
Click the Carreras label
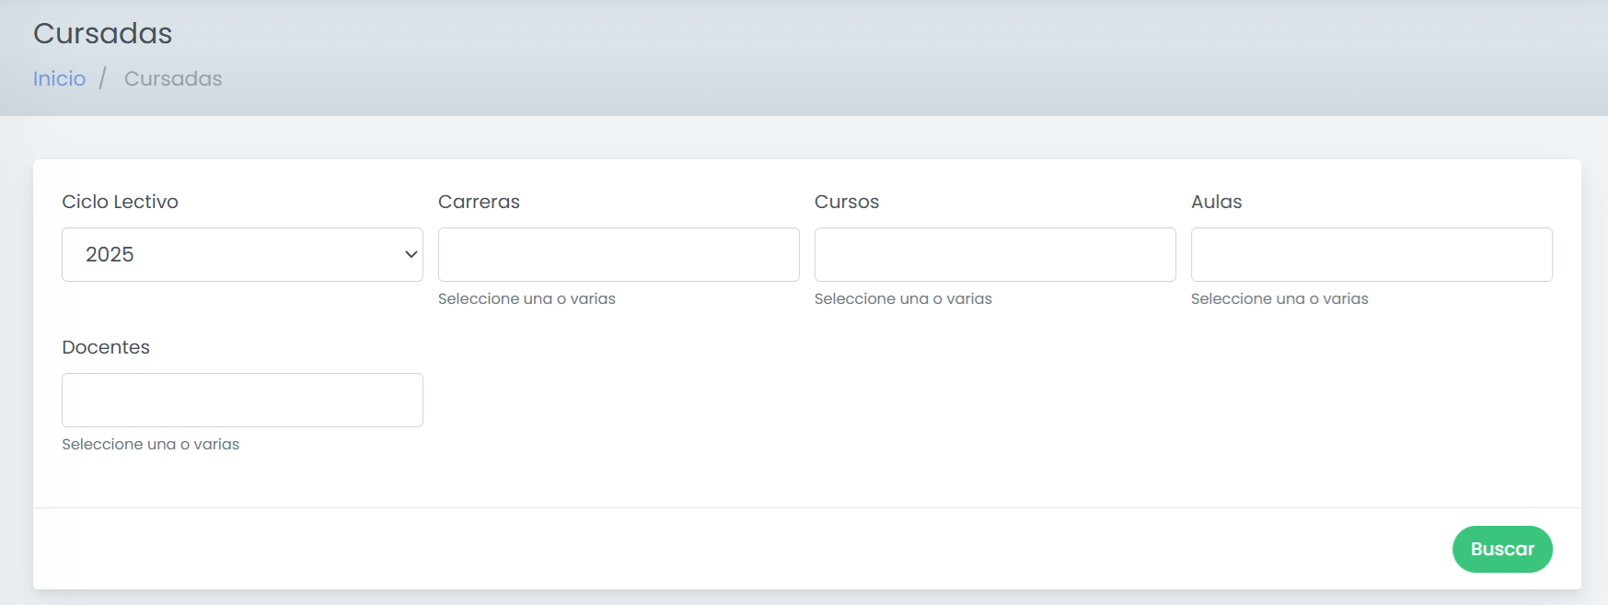[479, 202]
